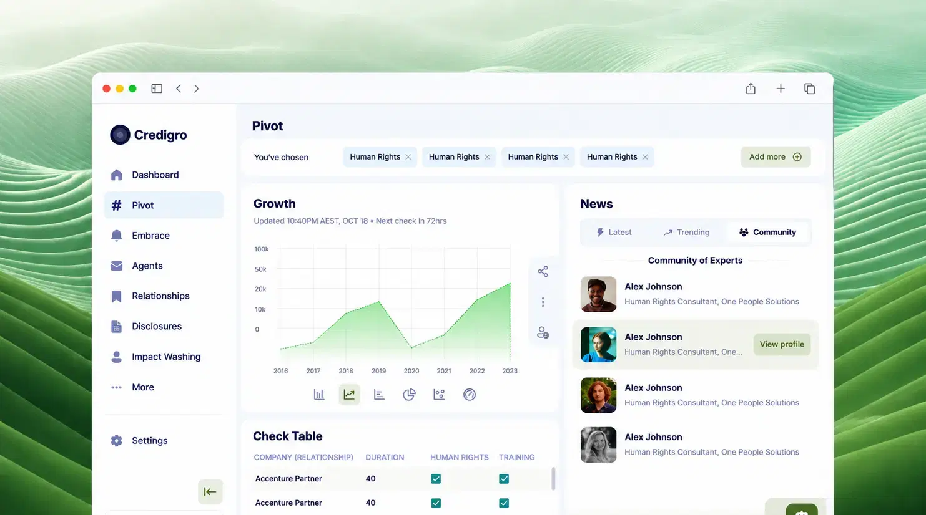926x515 pixels.
Task: Toggle Human Rights checkbox in second Accenture row
Action: [x=436, y=503]
